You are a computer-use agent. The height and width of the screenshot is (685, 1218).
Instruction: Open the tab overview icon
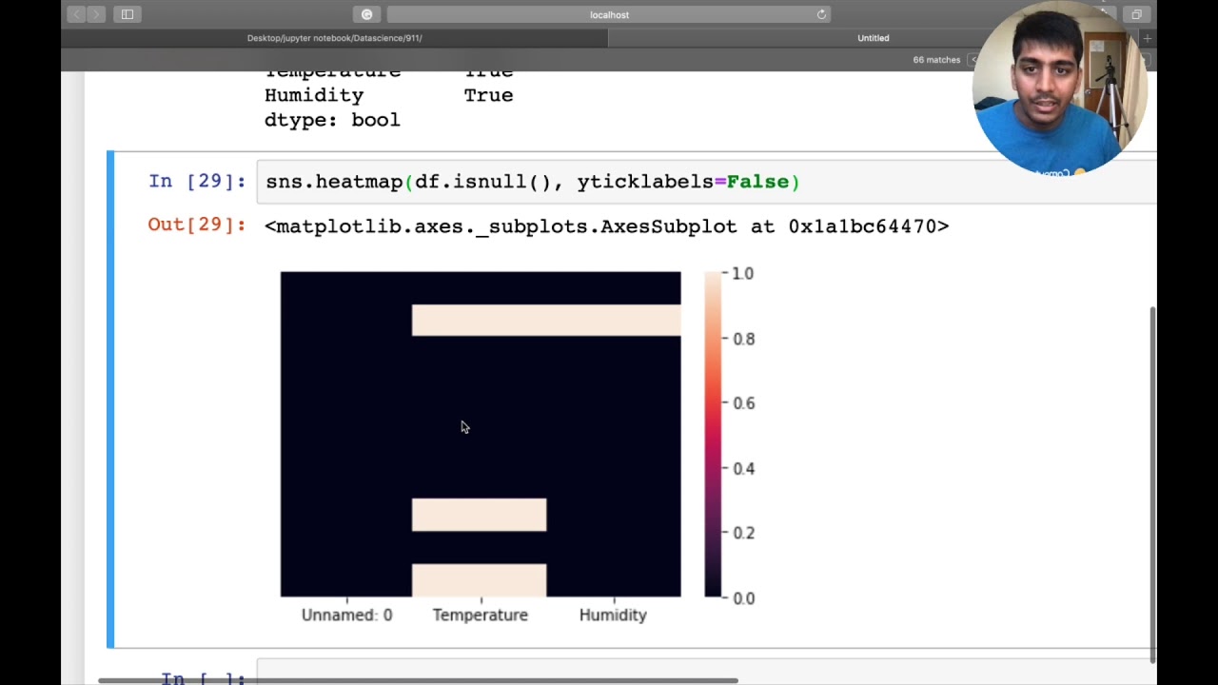click(x=1136, y=14)
